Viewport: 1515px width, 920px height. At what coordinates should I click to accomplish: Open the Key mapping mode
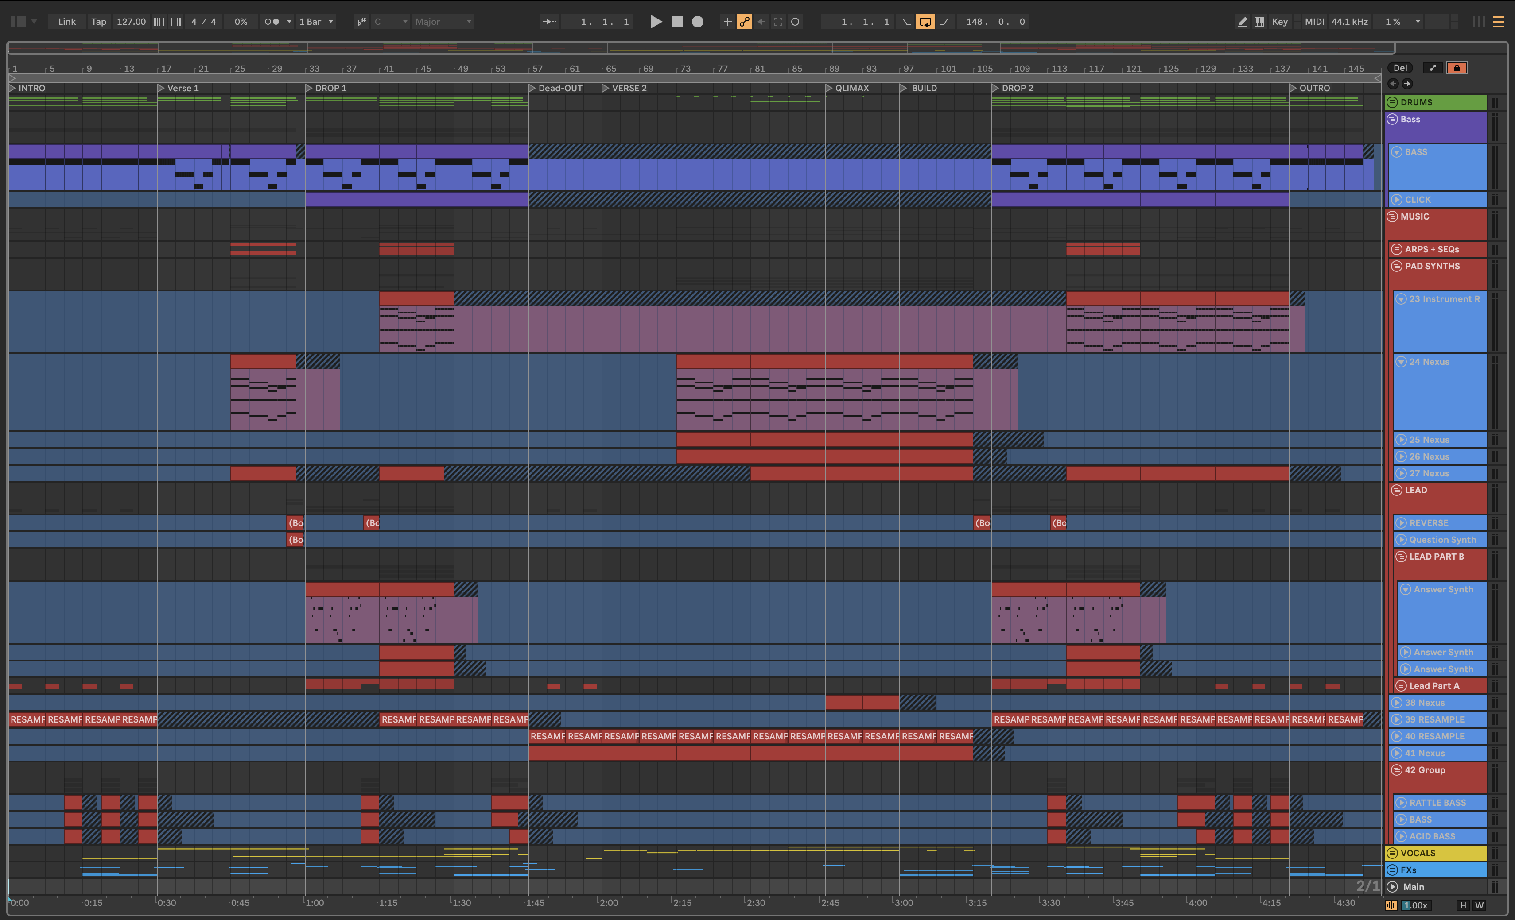pyautogui.click(x=1279, y=22)
